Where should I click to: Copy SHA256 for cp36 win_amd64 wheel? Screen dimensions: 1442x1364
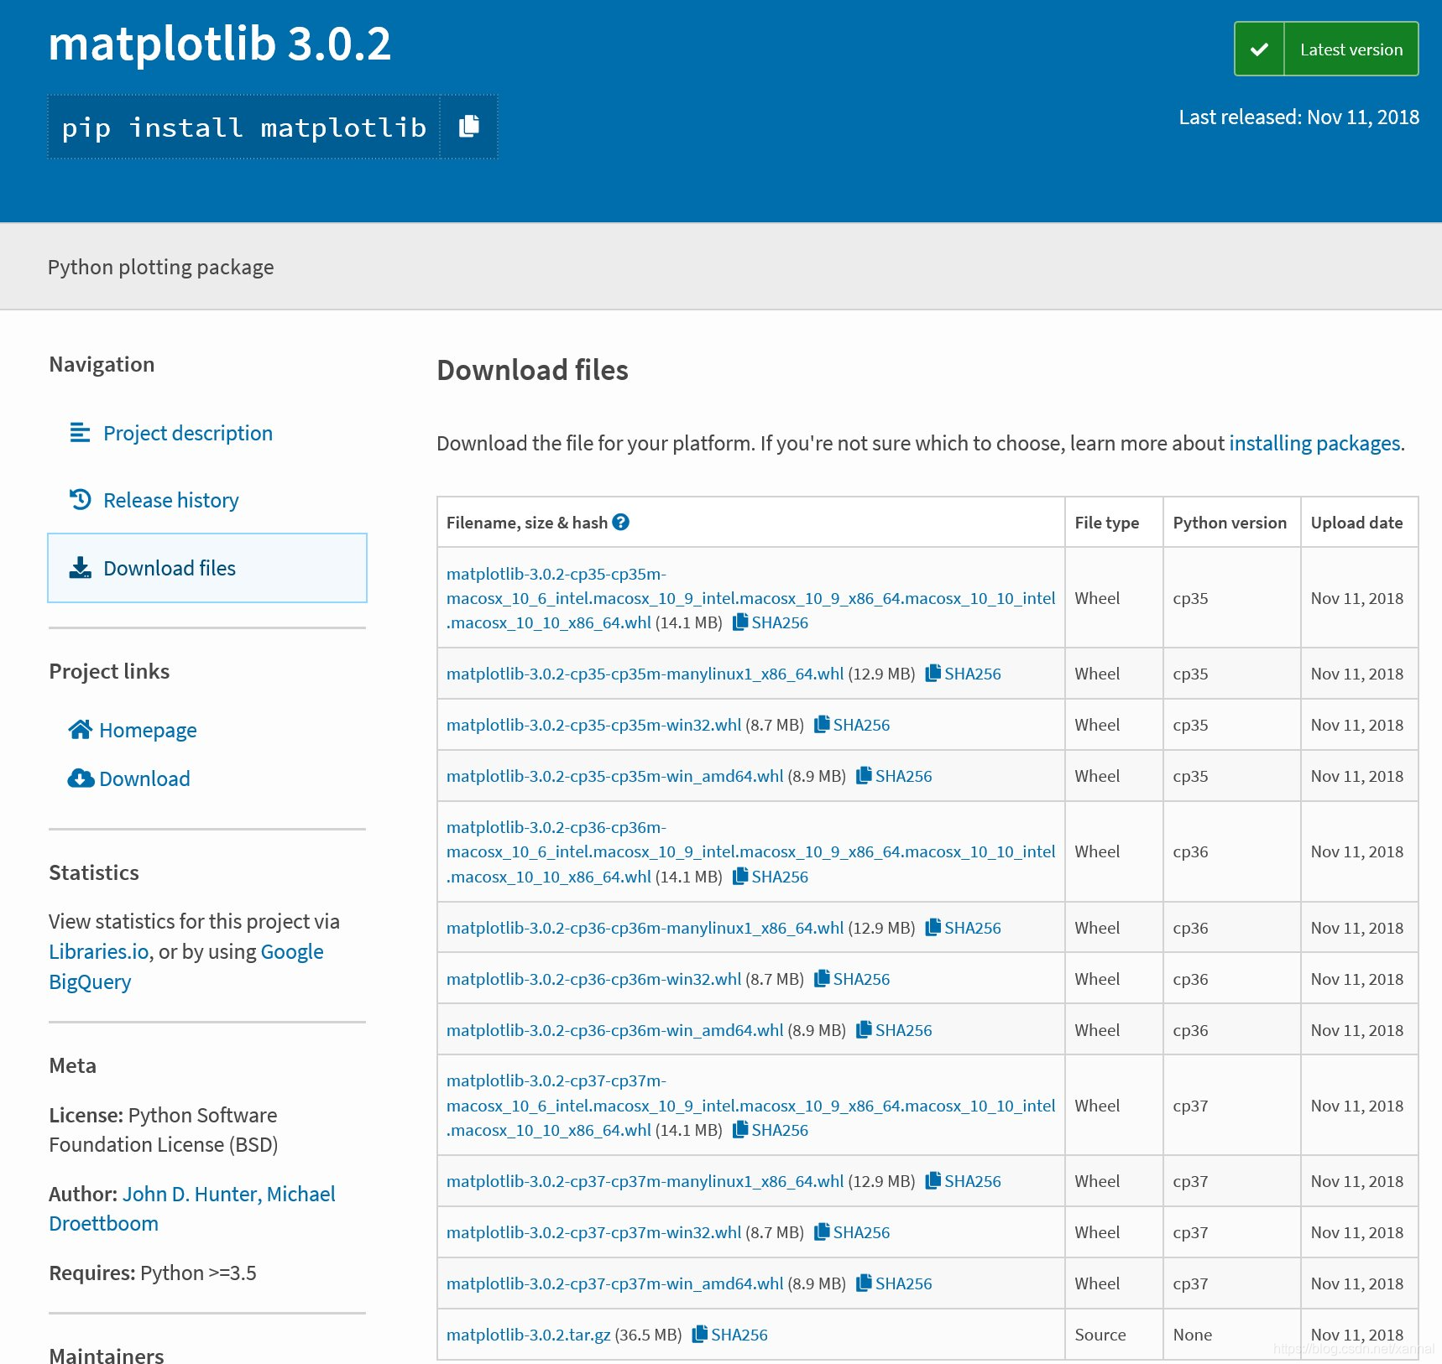point(894,1030)
